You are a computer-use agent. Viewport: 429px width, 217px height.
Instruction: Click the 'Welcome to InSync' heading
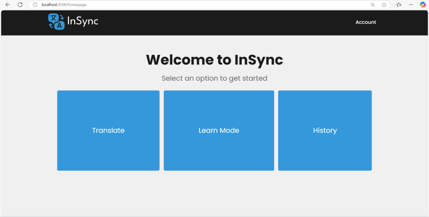tap(214, 60)
